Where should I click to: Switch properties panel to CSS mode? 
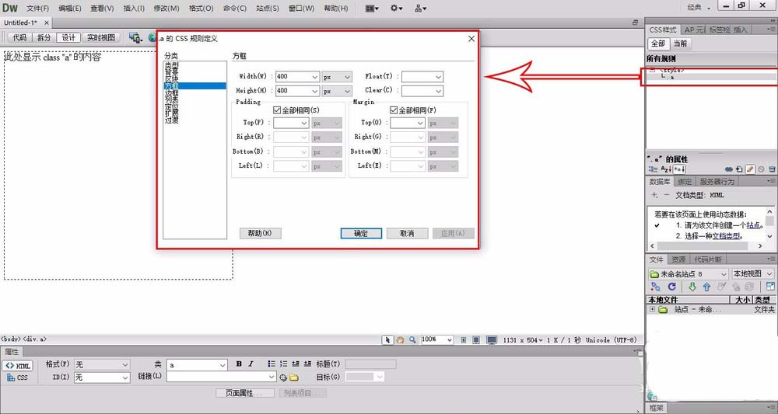pos(18,377)
